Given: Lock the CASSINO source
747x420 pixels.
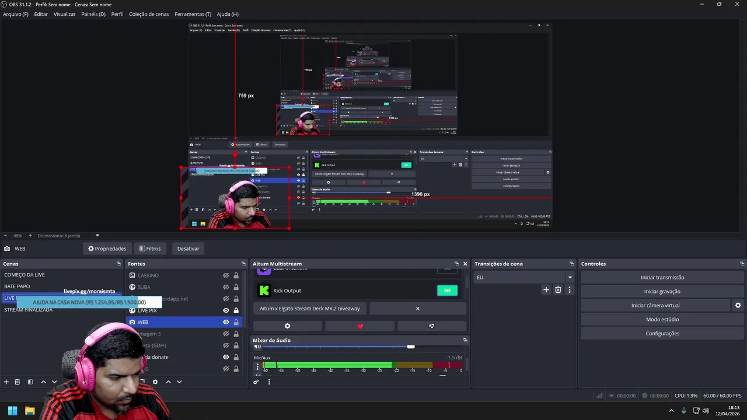Looking at the screenshot, I should point(236,275).
